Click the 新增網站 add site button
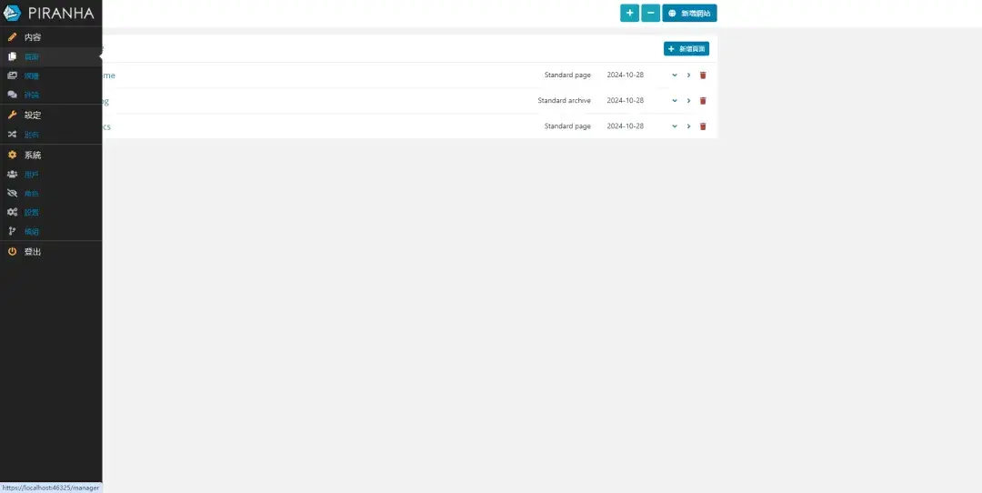 pos(689,13)
